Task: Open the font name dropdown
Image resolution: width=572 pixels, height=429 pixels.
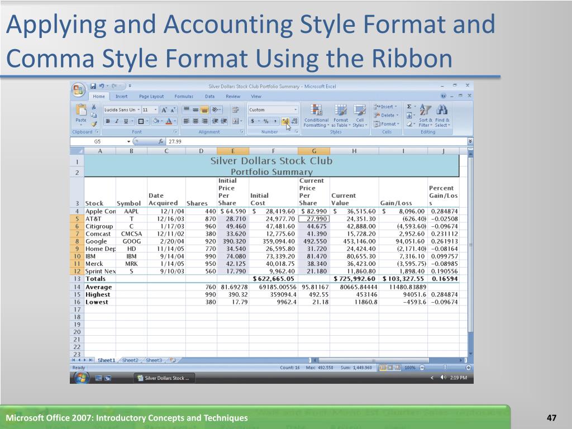Action: click(x=139, y=110)
